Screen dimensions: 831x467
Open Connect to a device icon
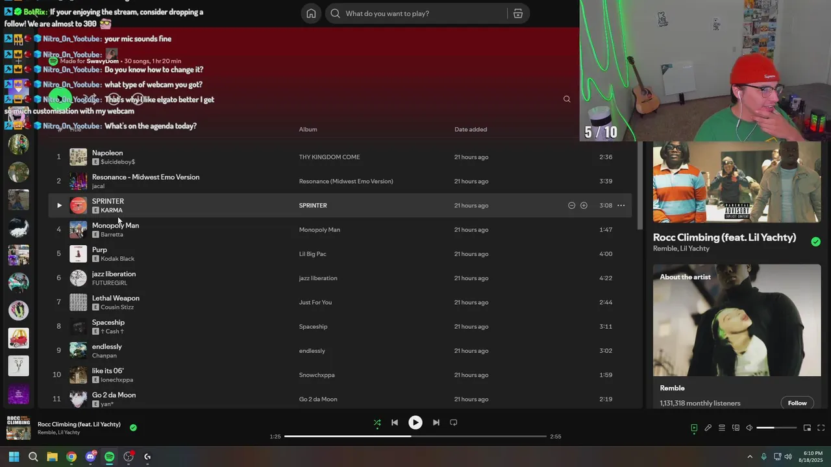(736, 428)
